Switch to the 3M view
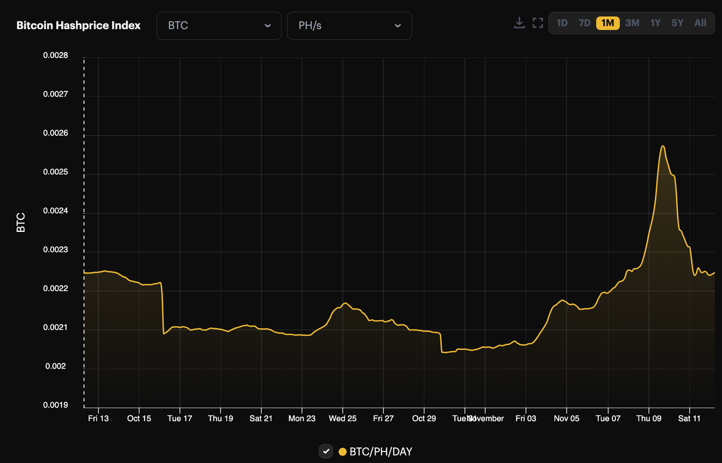722x463 pixels. pyautogui.click(x=632, y=22)
